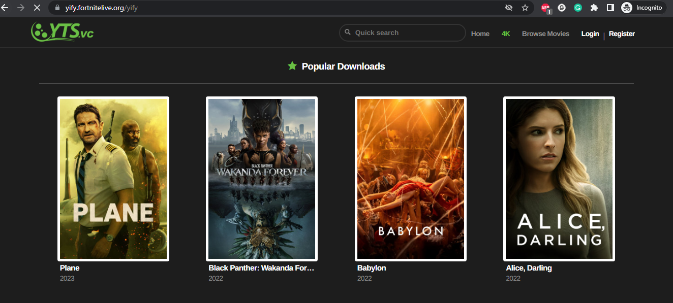The width and height of the screenshot is (673, 303).
Task: Open the Babylon movie title link
Action: (372, 268)
